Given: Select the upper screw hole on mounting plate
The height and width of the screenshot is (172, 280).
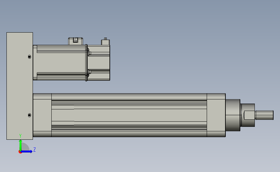Looking at the screenshot, I should tap(29, 57).
